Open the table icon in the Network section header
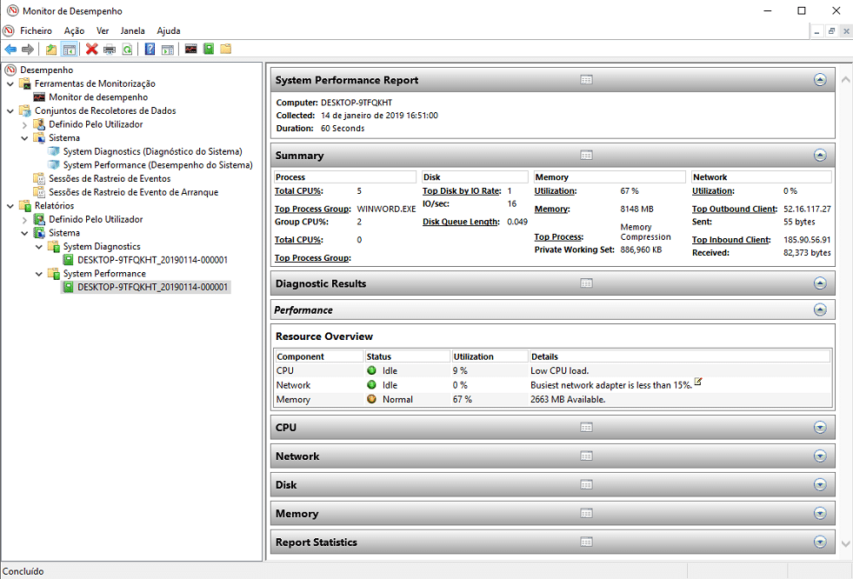The image size is (853, 579). (586, 456)
